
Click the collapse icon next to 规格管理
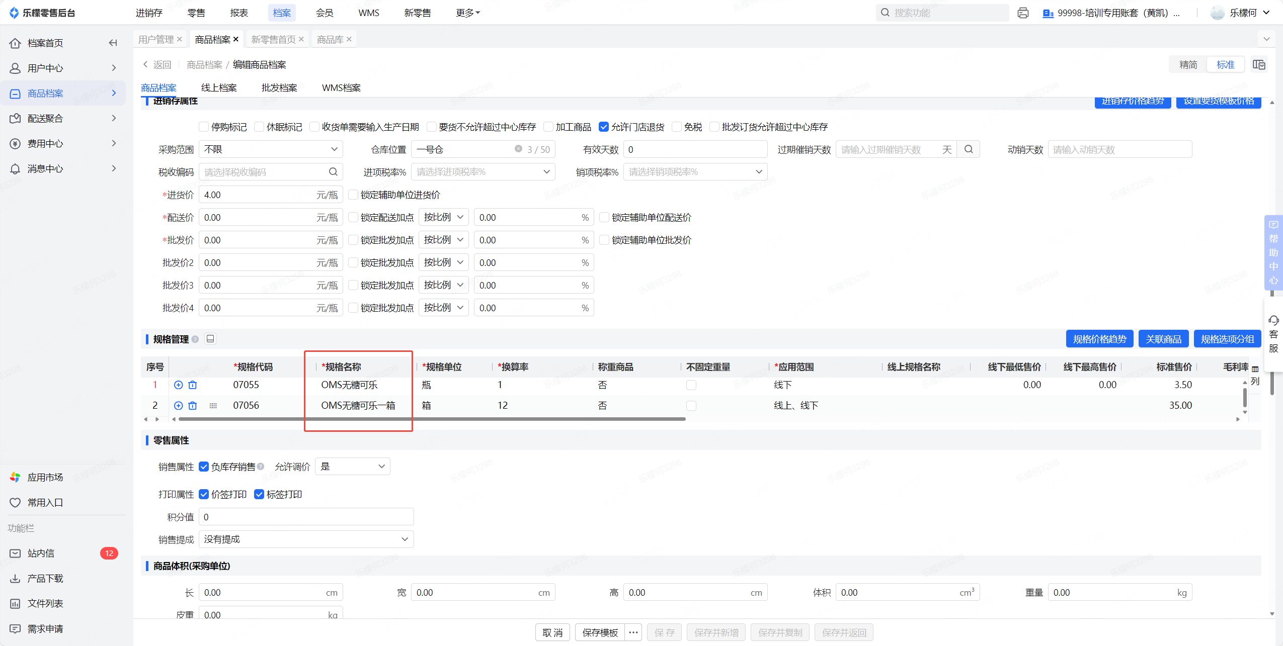pos(210,339)
